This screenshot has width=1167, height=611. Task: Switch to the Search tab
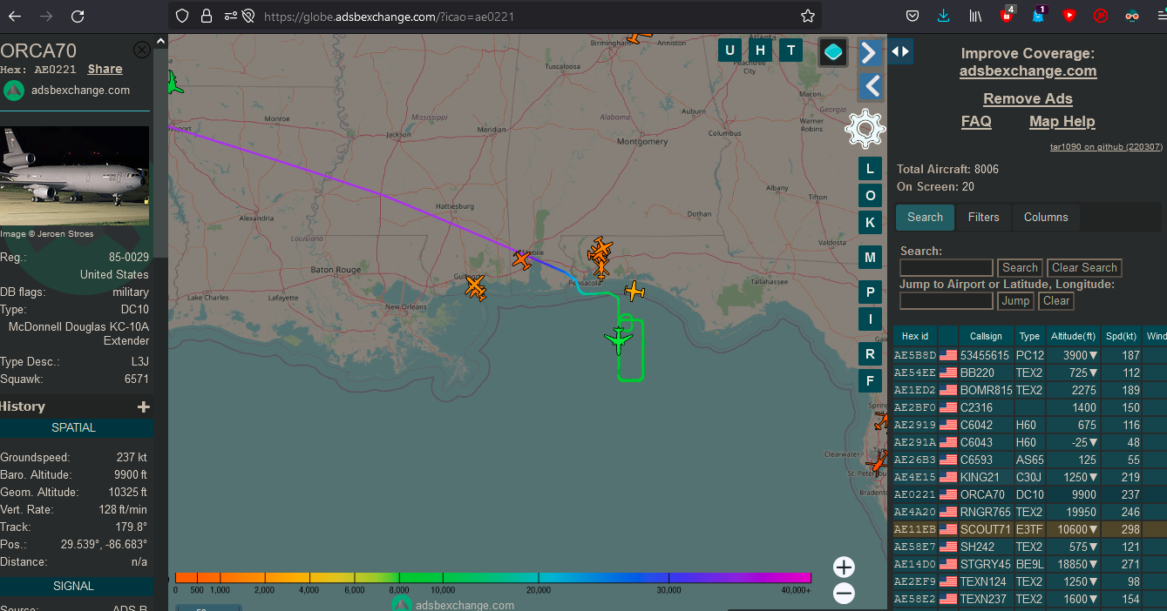coord(925,218)
